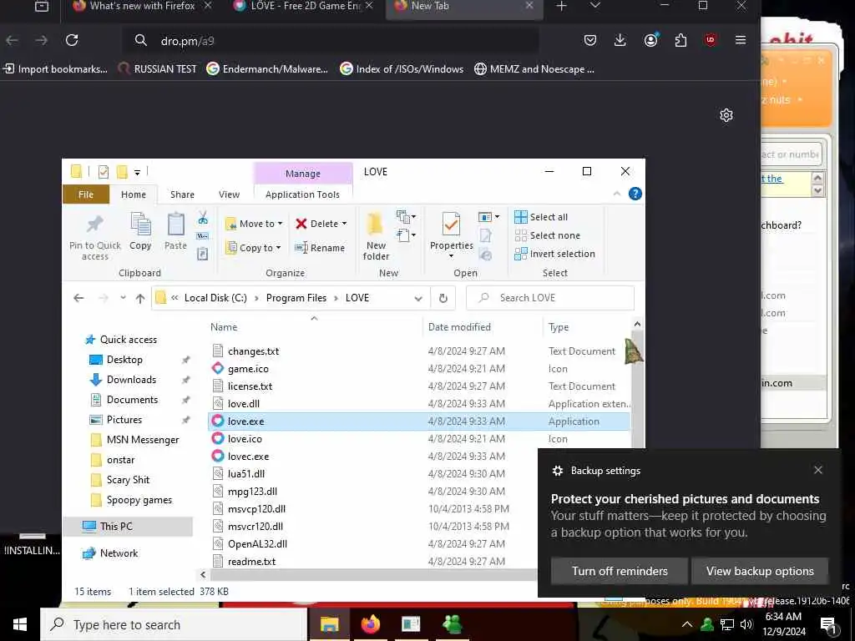Screen dimensions: 855x641
Task: Click the Cut scissors icon
Action: (x=203, y=218)
